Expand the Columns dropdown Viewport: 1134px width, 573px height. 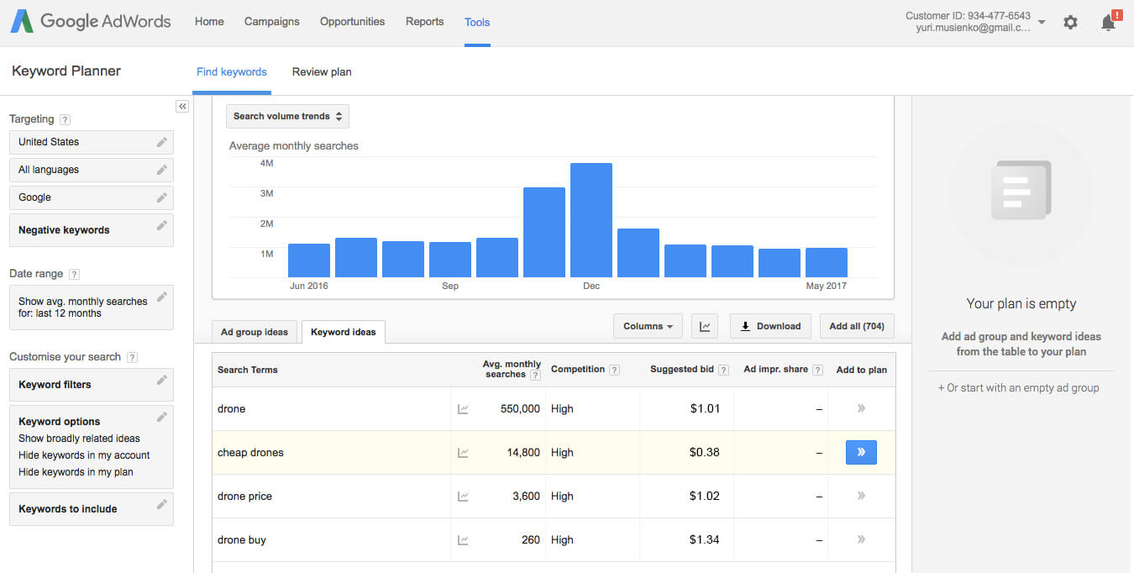click(x=648, y=326)
